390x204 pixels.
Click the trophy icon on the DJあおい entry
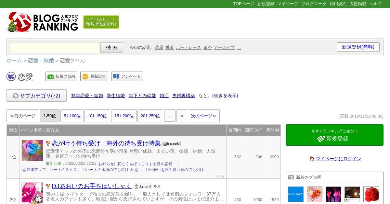click(48, 186)
